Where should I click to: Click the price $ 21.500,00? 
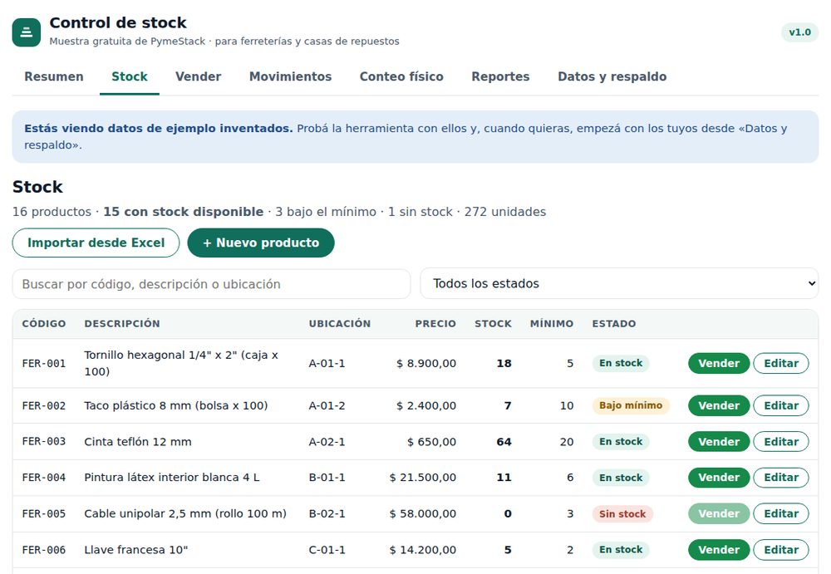423,478
